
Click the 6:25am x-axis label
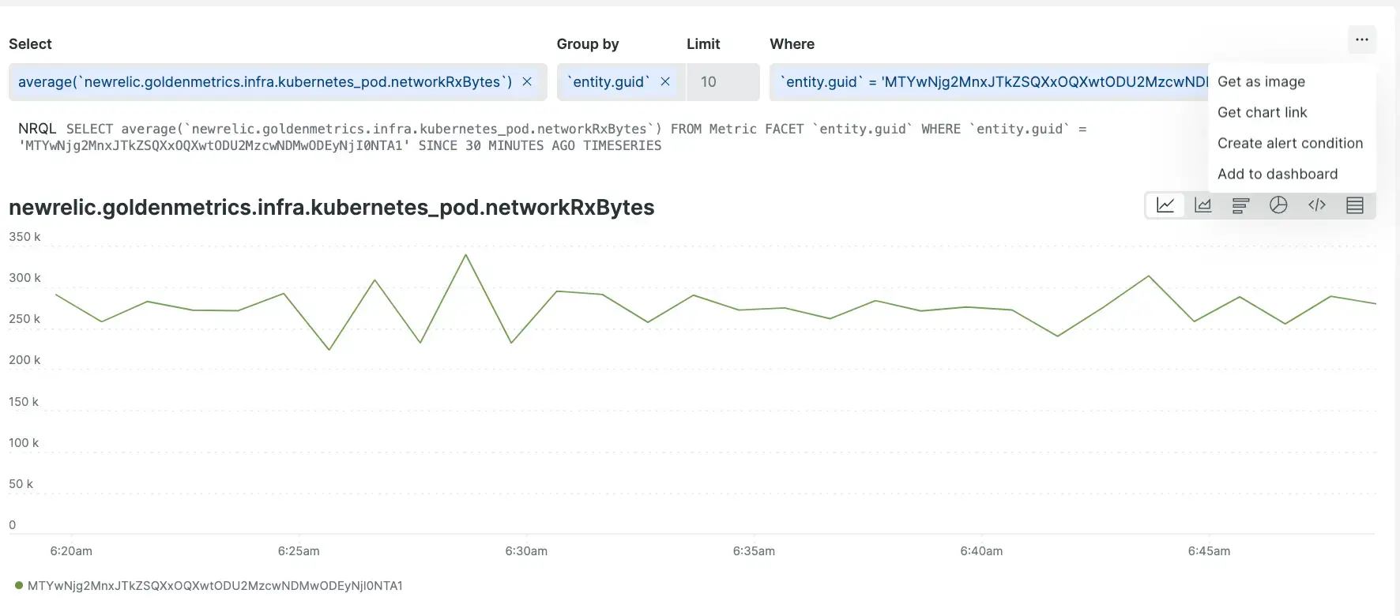(299, 551)
